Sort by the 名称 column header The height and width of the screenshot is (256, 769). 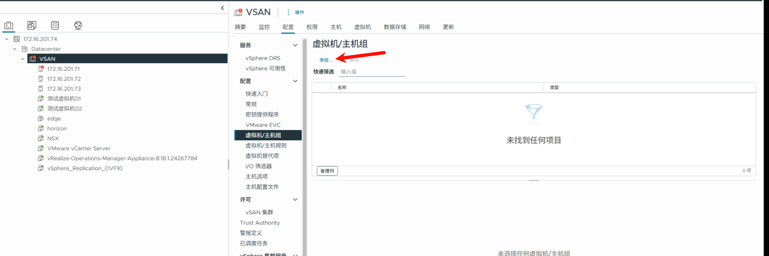tap(342, 88)
